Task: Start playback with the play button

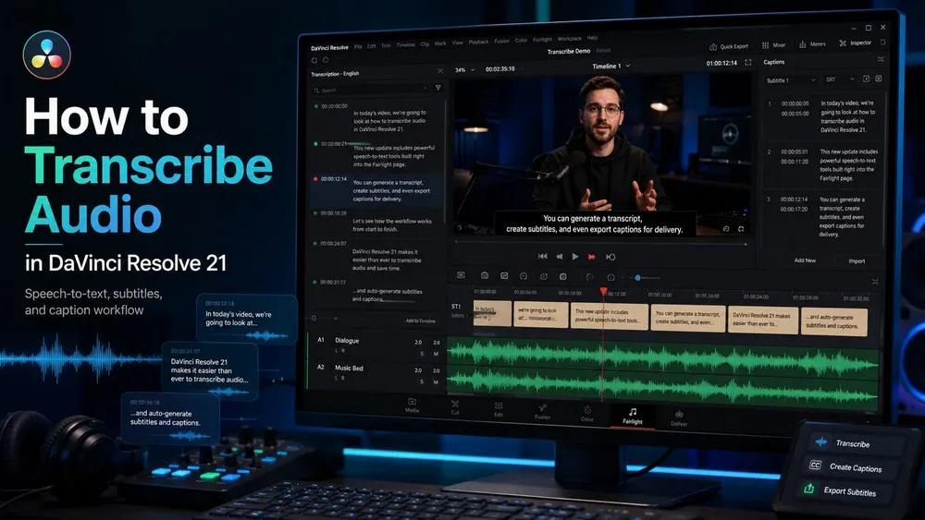Action: click(575, 256)
